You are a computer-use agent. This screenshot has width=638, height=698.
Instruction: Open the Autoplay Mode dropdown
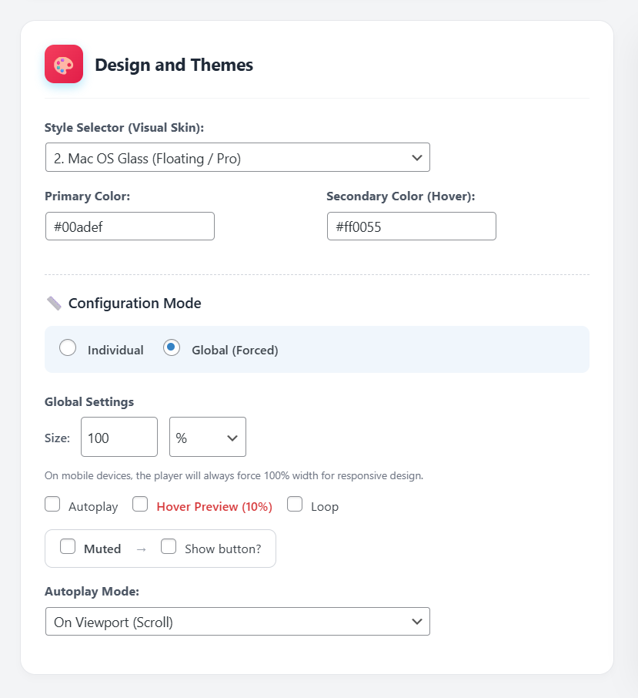(x=237, y=622)
